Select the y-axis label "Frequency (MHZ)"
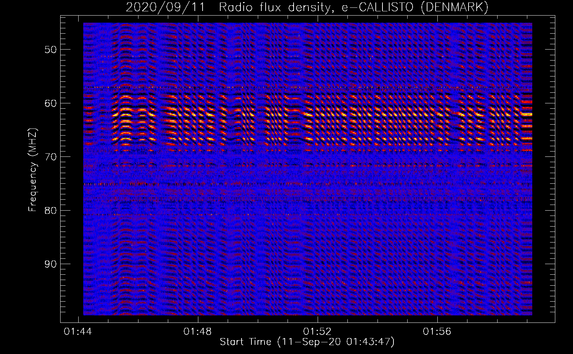The image size is (573, 354). point(33,170)
